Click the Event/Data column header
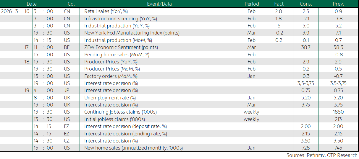This screenshot has width=359, height=159. point(159,4)
